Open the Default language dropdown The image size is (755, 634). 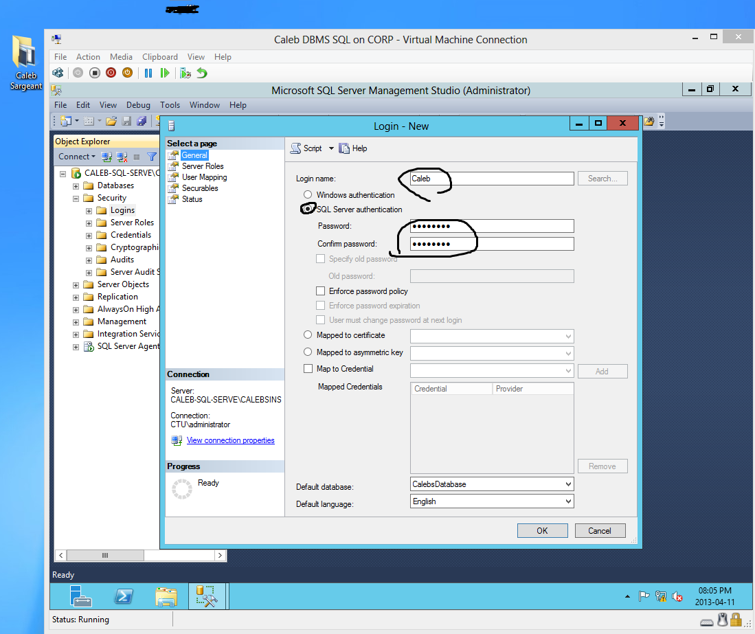(x=568, y=501)
